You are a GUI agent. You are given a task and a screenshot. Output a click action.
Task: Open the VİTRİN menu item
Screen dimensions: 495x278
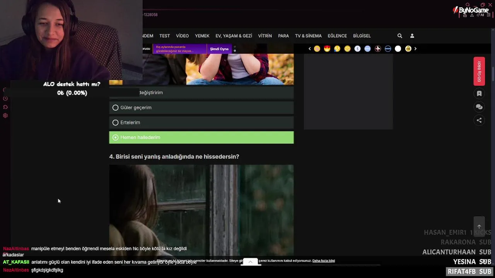tap(265, 36)
